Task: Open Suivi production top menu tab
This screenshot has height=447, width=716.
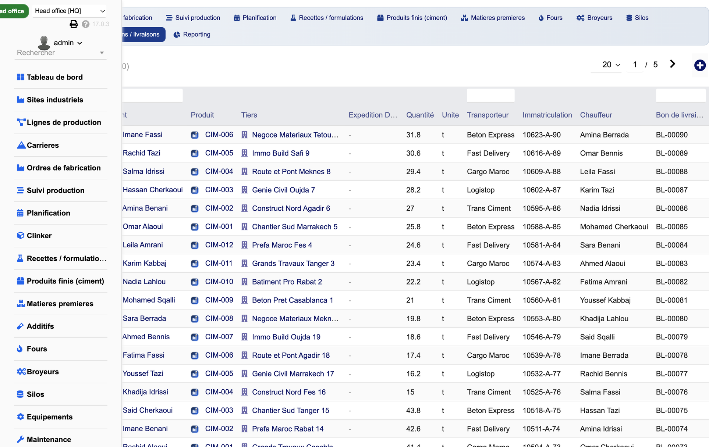Action: pyautogui.click(x=193, y=18)
